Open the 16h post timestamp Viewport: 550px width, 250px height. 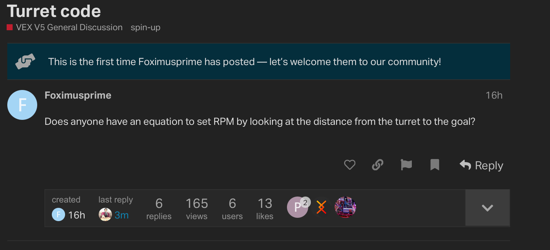494,95
